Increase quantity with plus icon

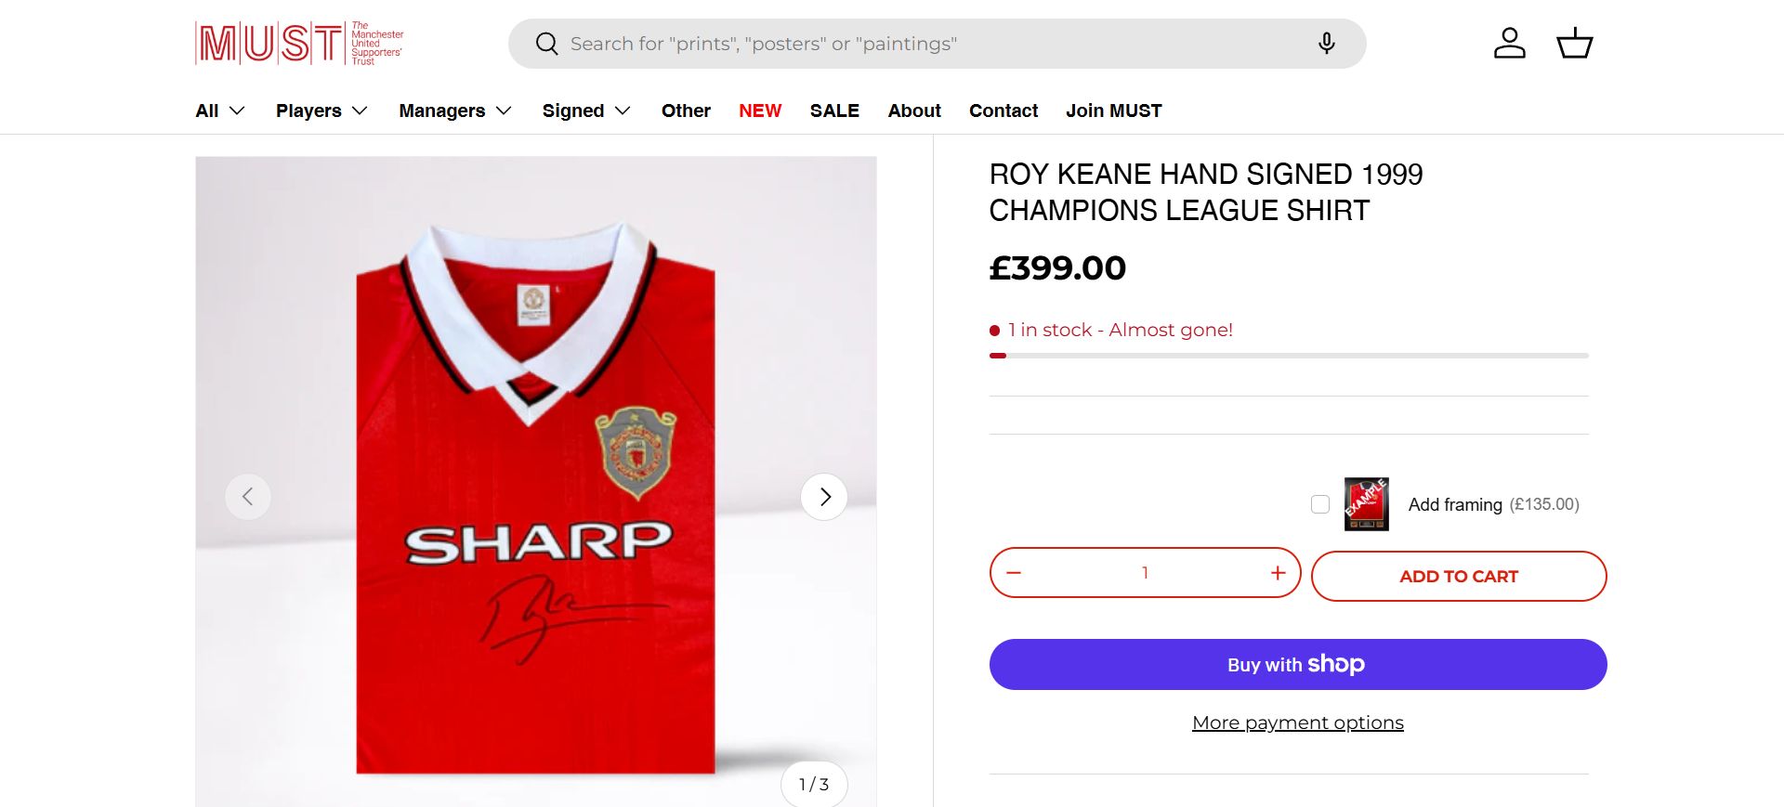coord(1278,573)
